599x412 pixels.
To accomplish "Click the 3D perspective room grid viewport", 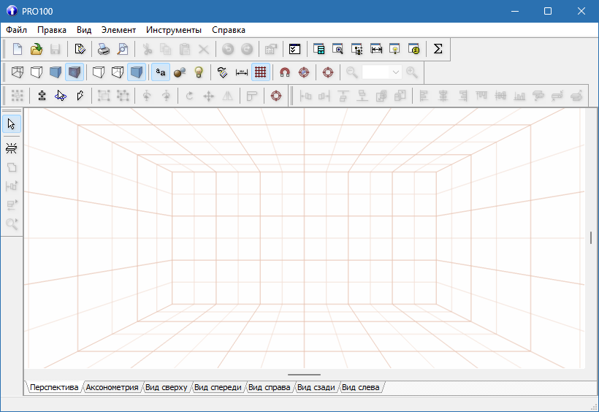I will [304, 238].
